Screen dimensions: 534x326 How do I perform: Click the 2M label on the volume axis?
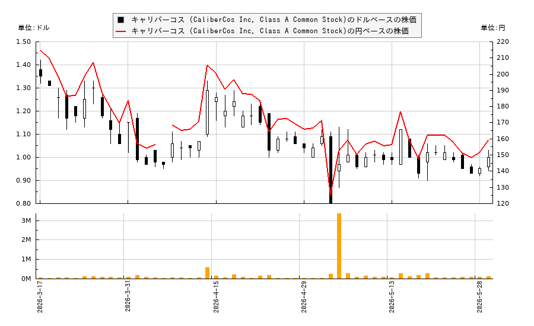[x=26, y=240]
